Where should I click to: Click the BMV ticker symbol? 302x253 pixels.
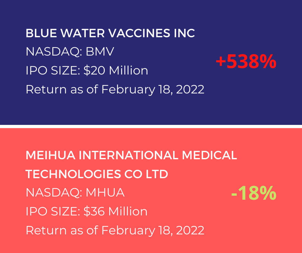[100, 52]
